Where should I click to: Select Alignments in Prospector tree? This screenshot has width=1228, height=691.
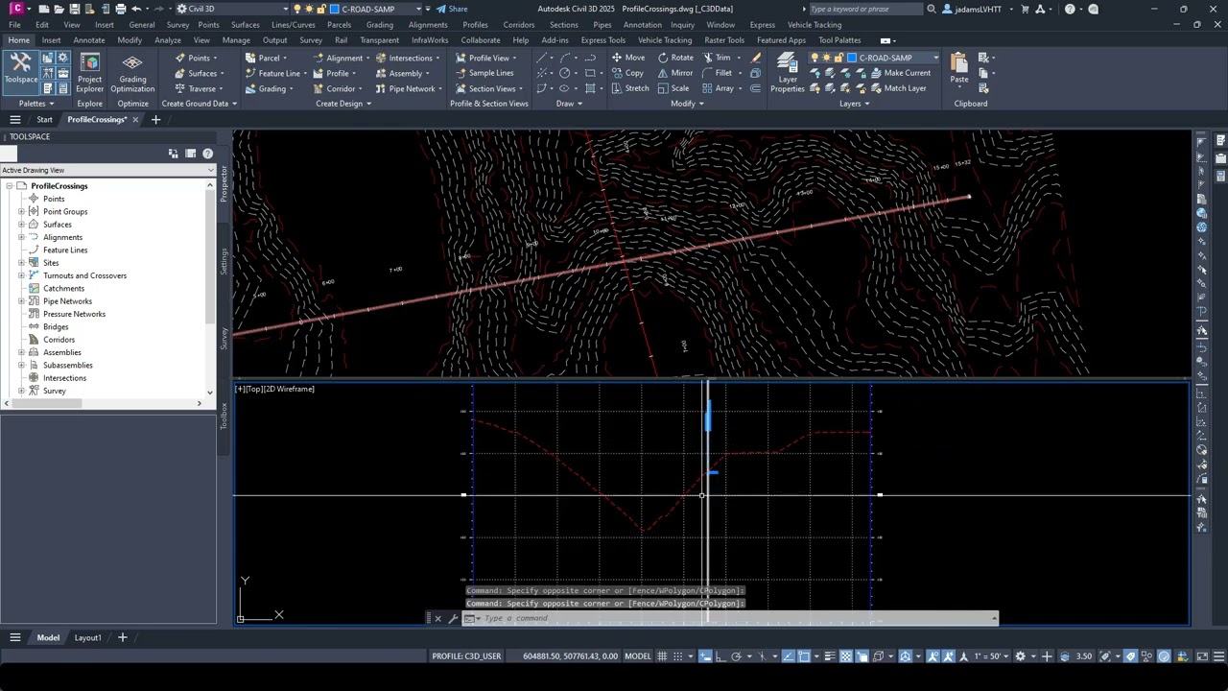click(62, 237)
